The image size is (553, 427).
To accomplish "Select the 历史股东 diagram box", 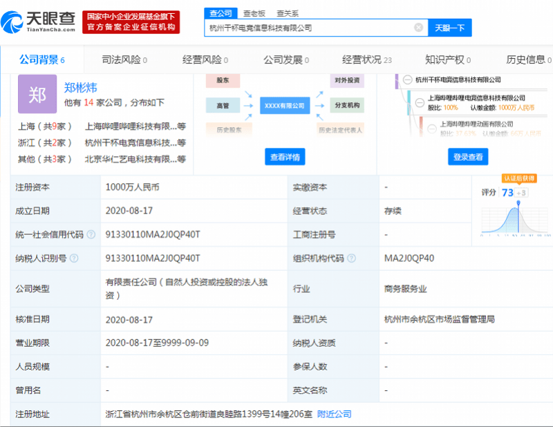I will coord(229,130).
